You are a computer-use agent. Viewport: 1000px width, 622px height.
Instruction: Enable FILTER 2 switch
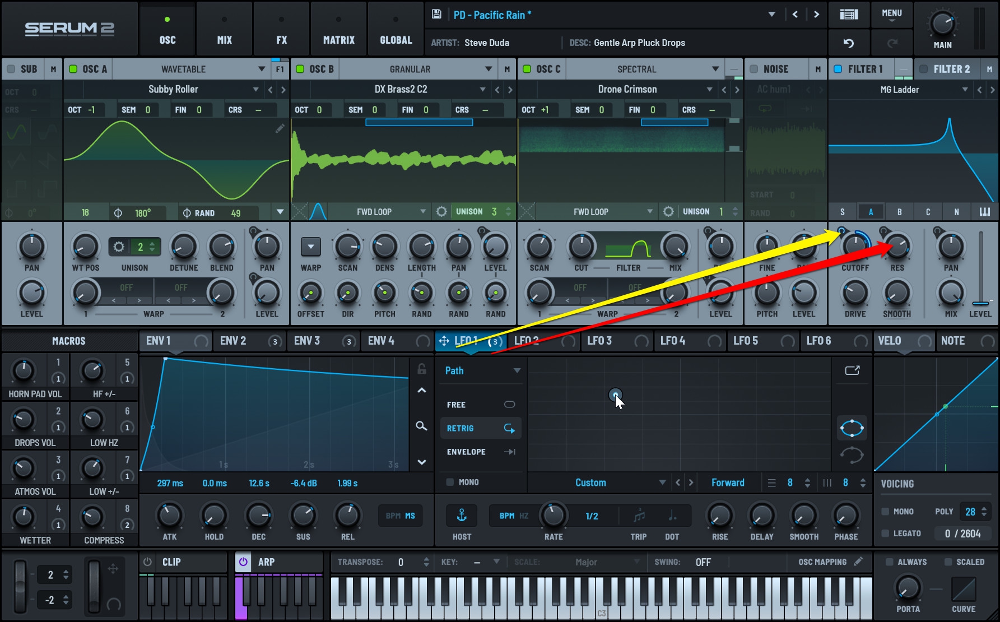pyautogui.click(x=924, y=69)
